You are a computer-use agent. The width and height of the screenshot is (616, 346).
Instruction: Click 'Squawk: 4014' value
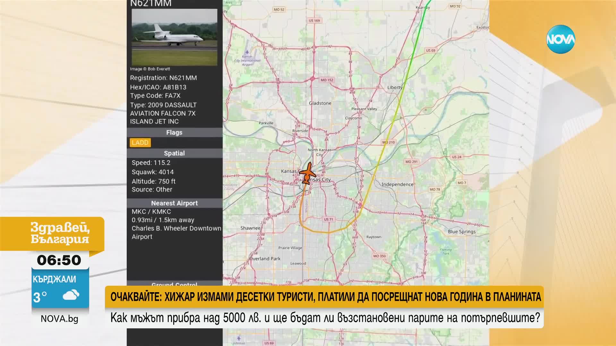tap(152, 172)
